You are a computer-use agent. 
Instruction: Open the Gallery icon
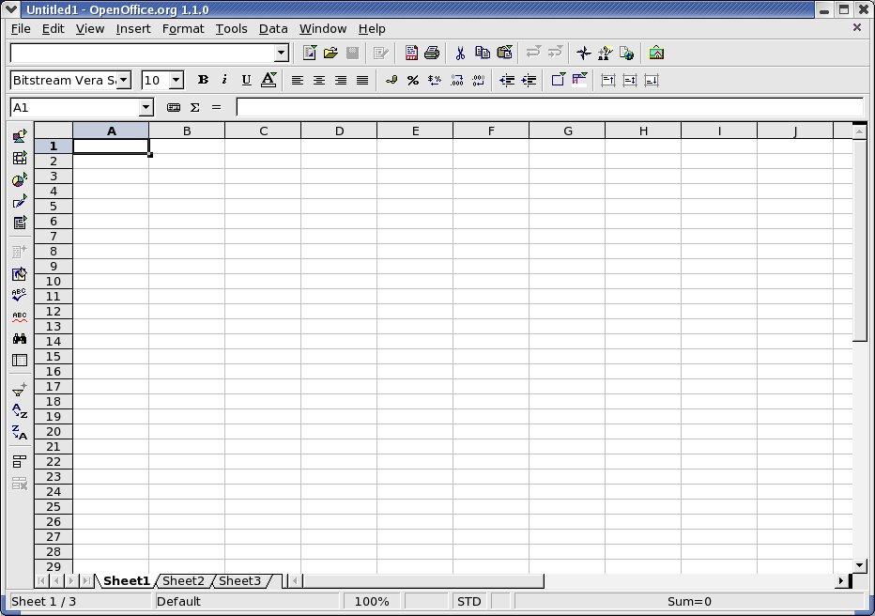click(x=656, y=53)
